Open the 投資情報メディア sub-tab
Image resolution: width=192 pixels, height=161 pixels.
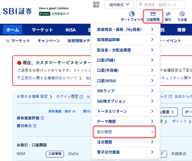(79, 41)
